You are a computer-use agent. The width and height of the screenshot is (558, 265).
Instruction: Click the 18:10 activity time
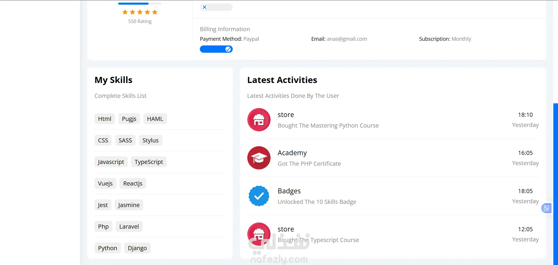(x=525, y=115)
